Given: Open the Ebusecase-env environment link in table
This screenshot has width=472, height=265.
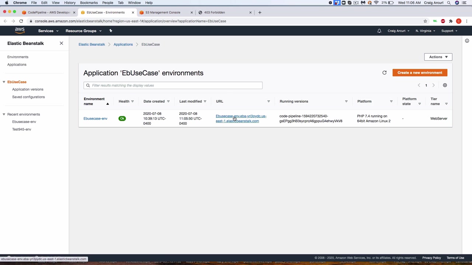Looking at the screenshot, I should click(96, 119).
